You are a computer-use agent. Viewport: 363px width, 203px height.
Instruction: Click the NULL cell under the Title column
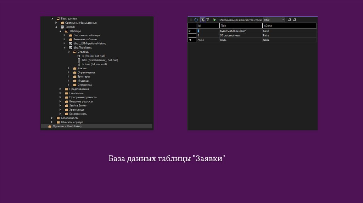[241, 40]
